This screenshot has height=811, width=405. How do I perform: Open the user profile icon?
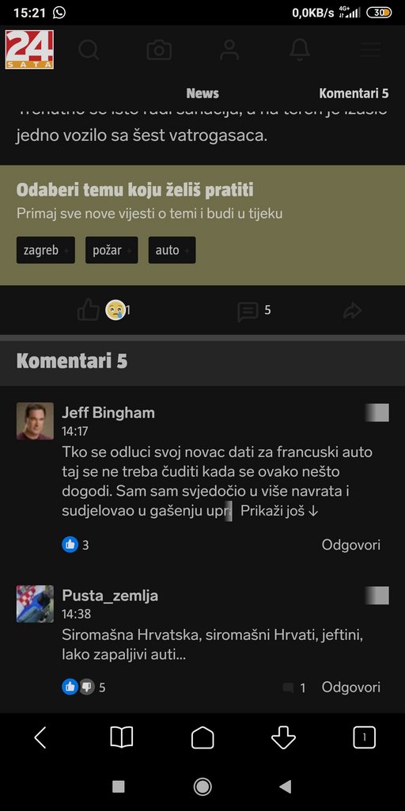pos(229,50)
